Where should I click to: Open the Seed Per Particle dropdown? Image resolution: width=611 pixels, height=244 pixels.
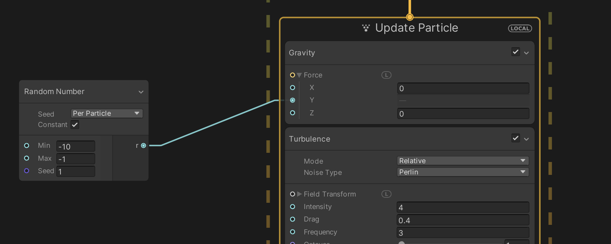[107, 113]
